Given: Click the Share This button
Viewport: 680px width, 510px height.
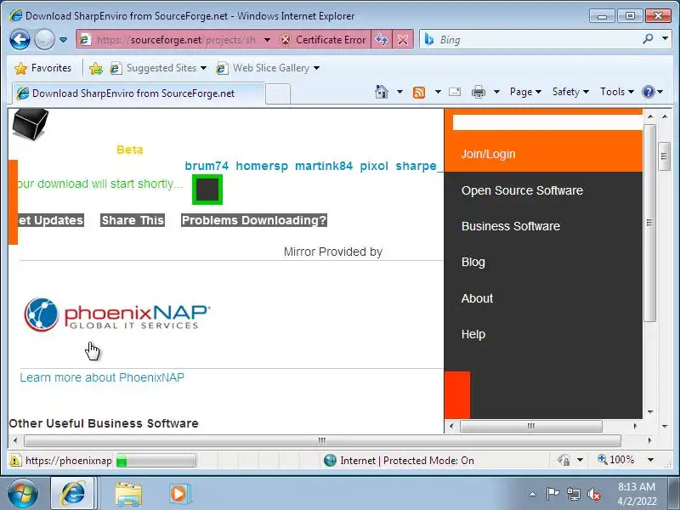Looking at the screenshot, I should coord(133,220).
